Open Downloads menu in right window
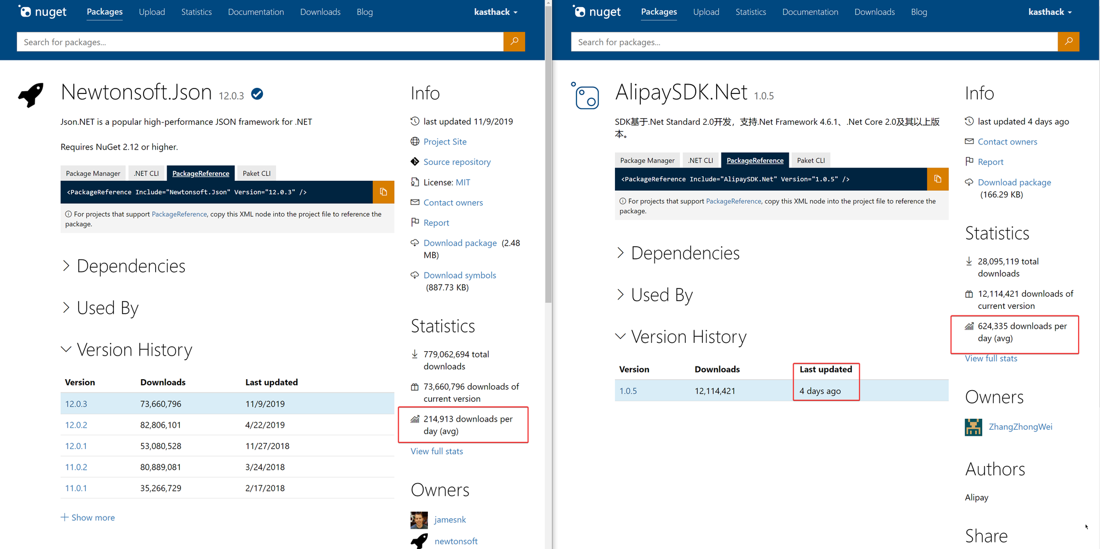 pos(875,12)
